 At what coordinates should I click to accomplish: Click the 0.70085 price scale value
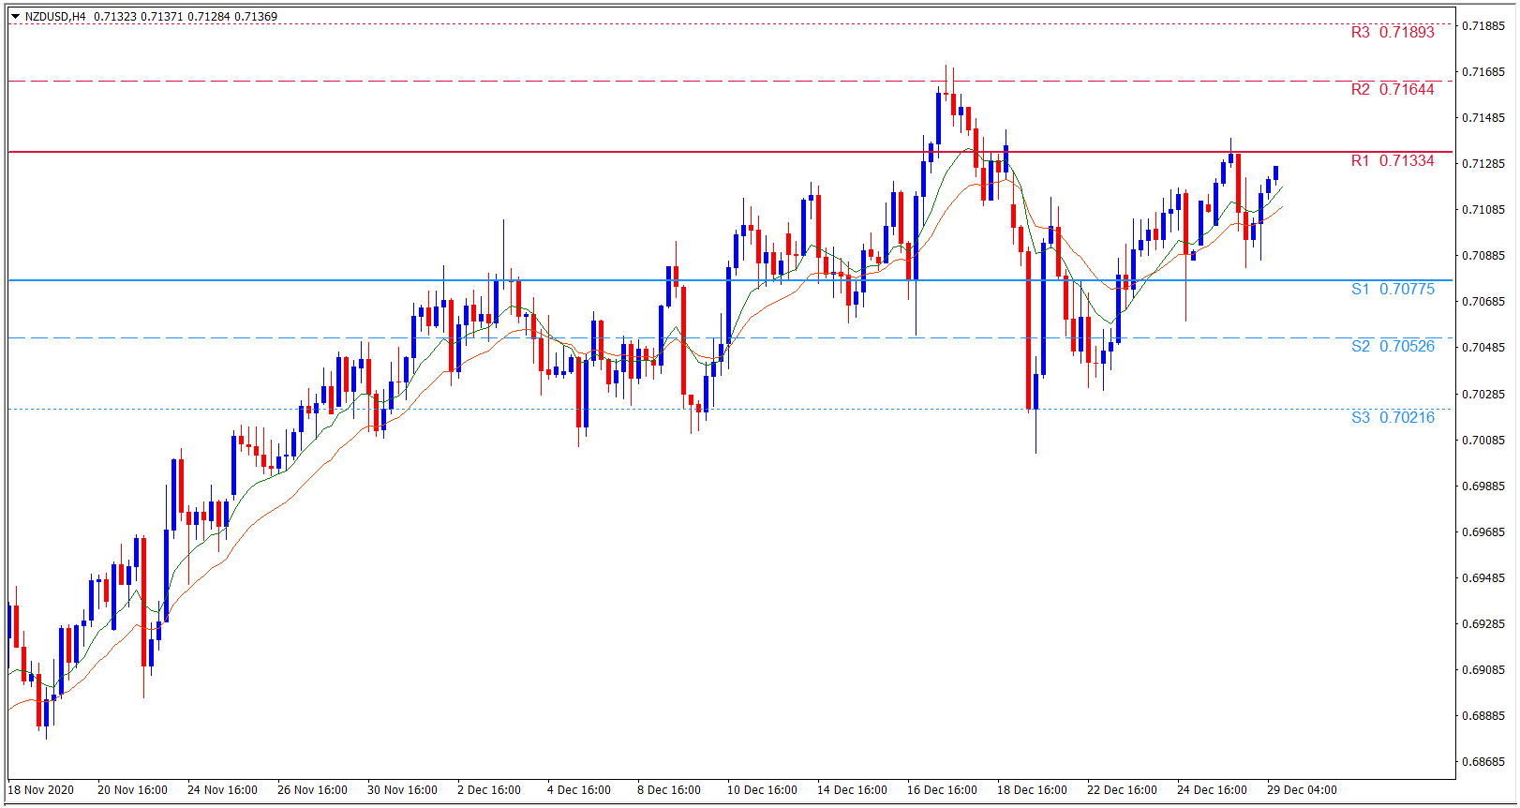1483,440
